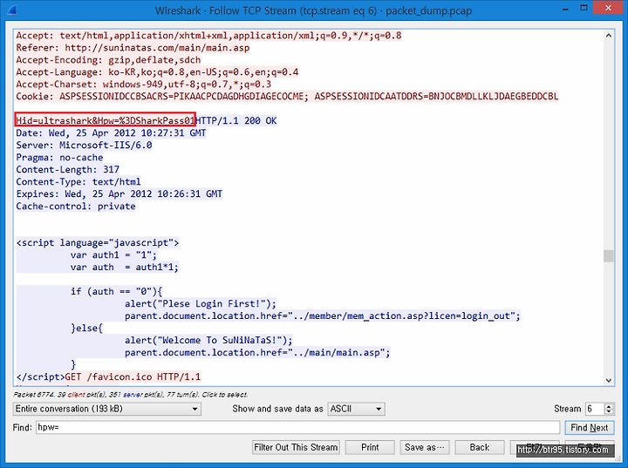This screenshot has height=468, width=628.
Task: Click the Pragma: no-cache line
Action: click(x=59, y=158)
